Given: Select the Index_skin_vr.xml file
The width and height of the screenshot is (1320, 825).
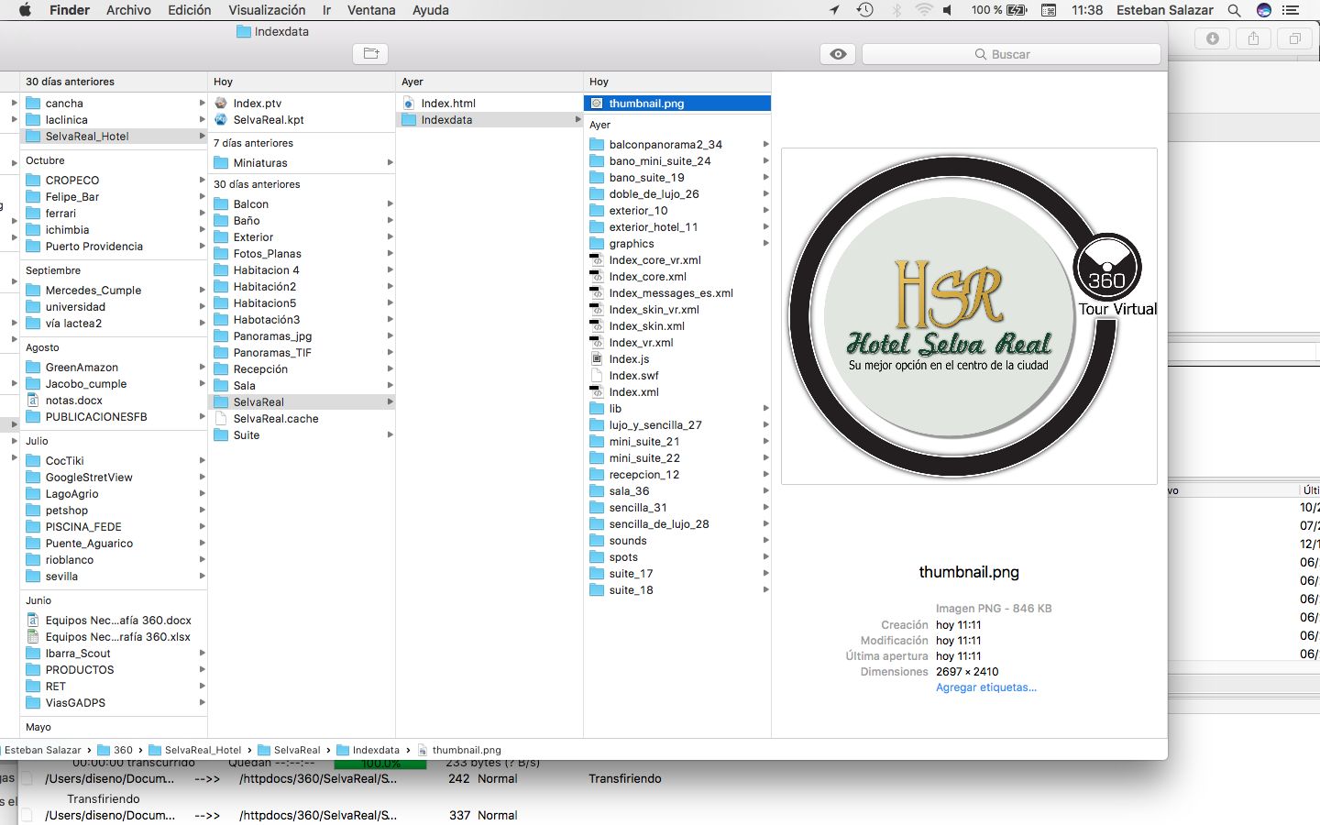Looking at the screenshot, I should (x=676, y=310).
